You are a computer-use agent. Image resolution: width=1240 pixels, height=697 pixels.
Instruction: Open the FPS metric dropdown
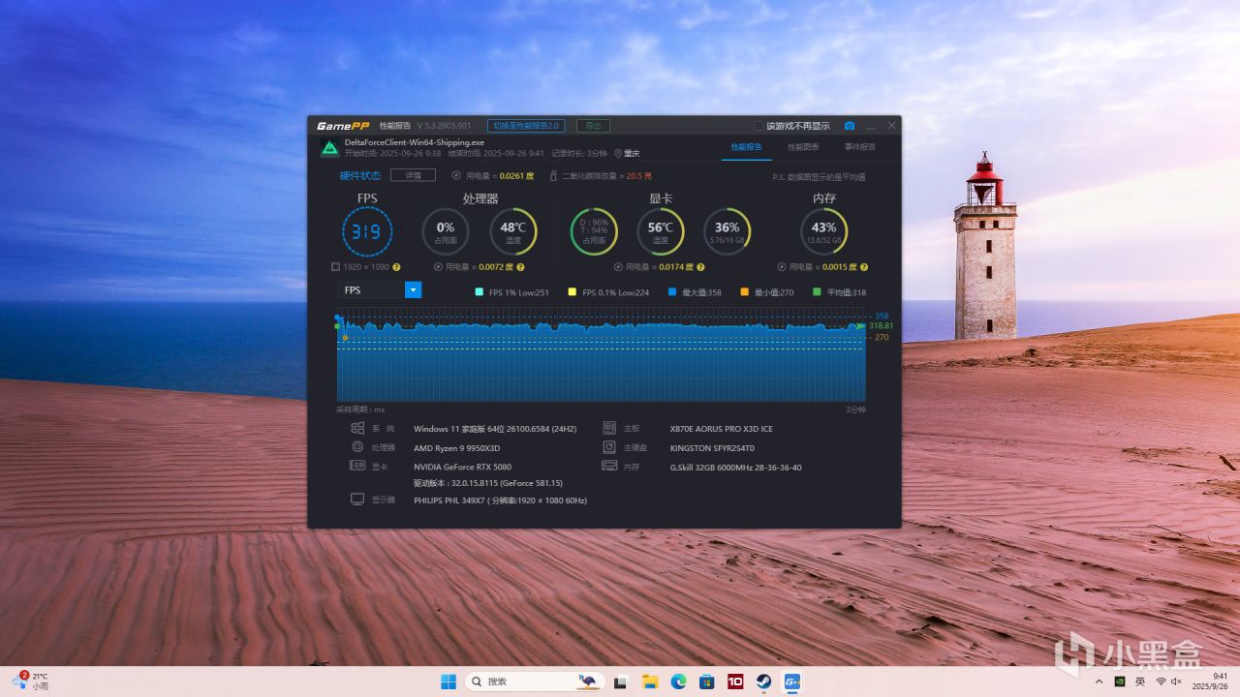click(380, 289)
